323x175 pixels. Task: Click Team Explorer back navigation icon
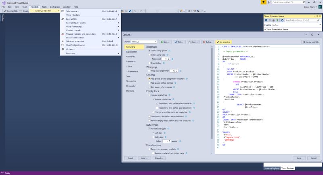[x=266, y=20]
